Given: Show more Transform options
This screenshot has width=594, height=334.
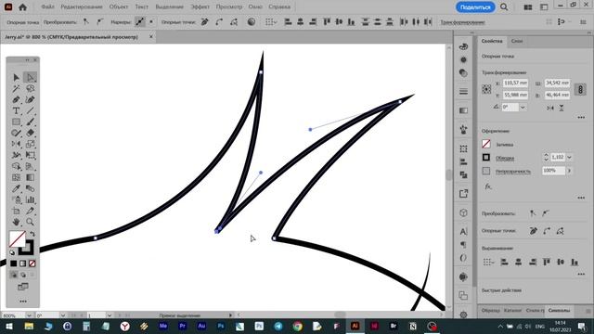Looking at the screenshot, I should (x=581, y=118).
